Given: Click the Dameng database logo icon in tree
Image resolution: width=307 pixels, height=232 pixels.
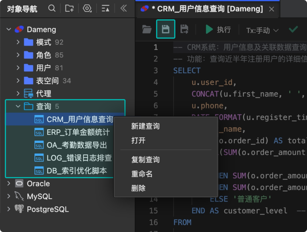Looking at the screenshot, I should coord(19,29).
